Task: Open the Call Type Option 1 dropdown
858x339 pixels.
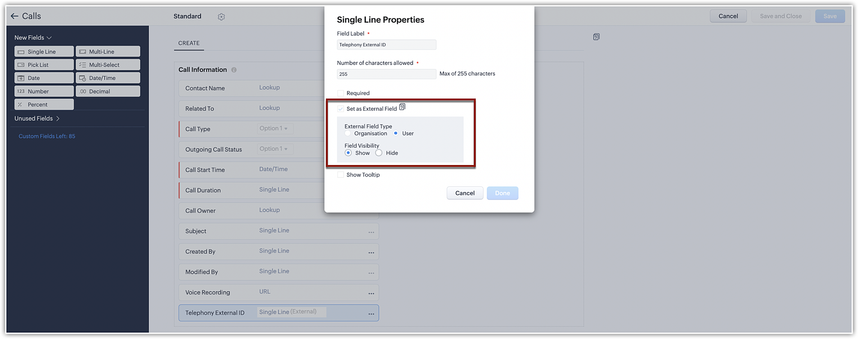Action: 274,129
